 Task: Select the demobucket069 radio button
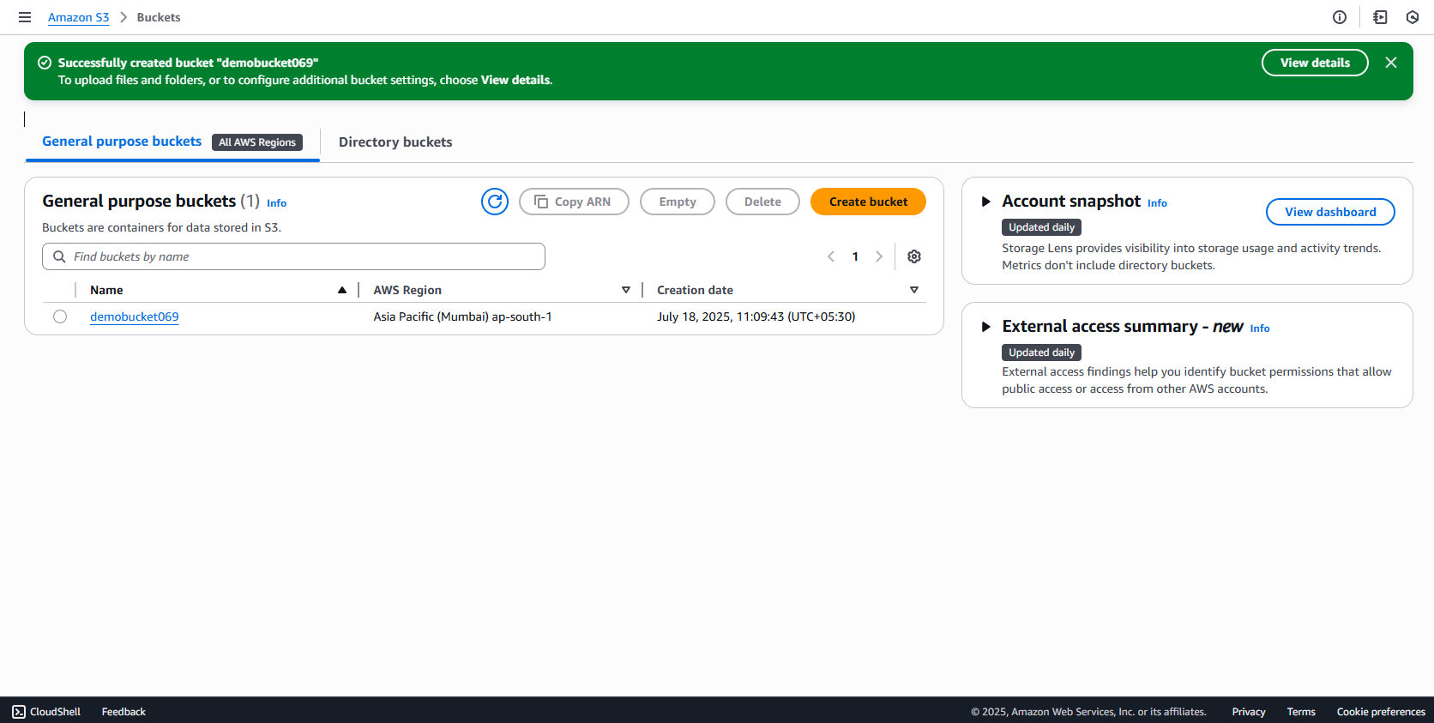(60, 316)
